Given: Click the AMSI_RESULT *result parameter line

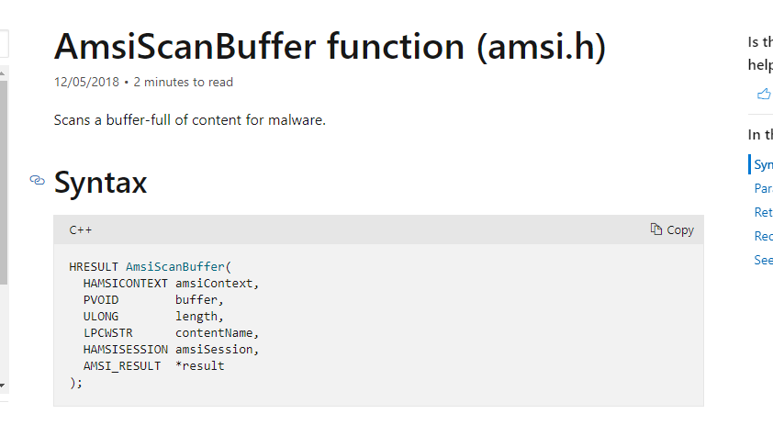Looking at the screenshot, I should point(153,366).
